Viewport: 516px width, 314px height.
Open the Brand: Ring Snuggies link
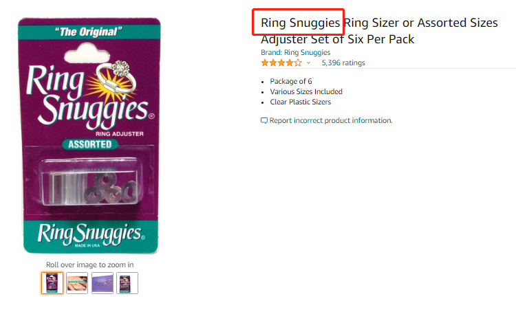click(296, 53)
